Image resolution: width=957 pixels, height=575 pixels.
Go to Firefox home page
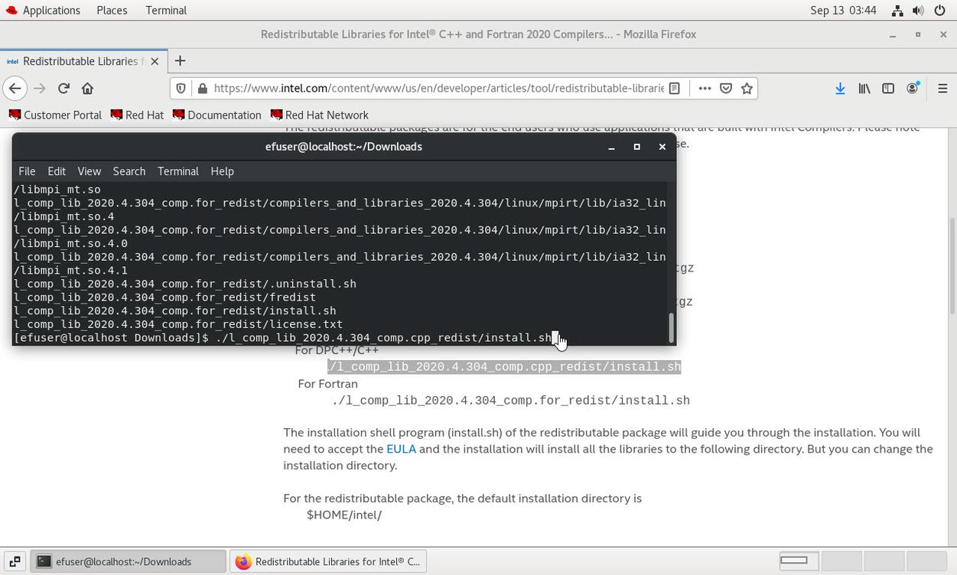tap(87, 88)
